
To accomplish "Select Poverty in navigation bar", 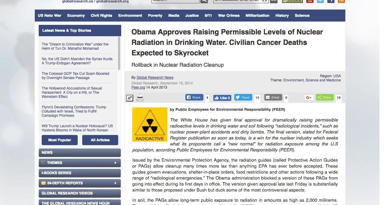I will click(155, 16).
